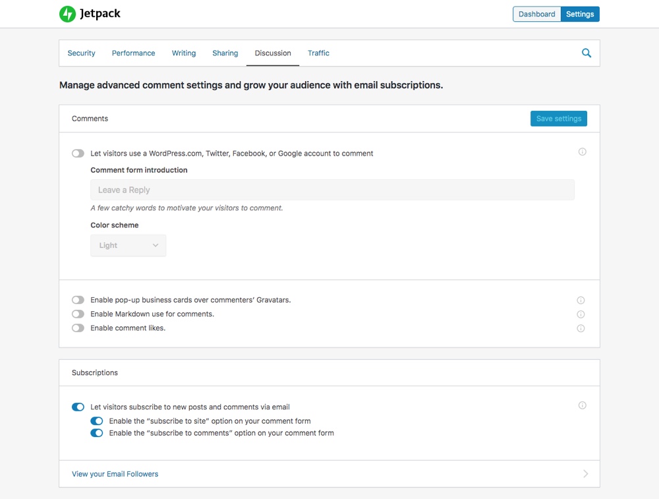
Task: Disable visitor email subscriptions toggle
Action: point(78,407)
